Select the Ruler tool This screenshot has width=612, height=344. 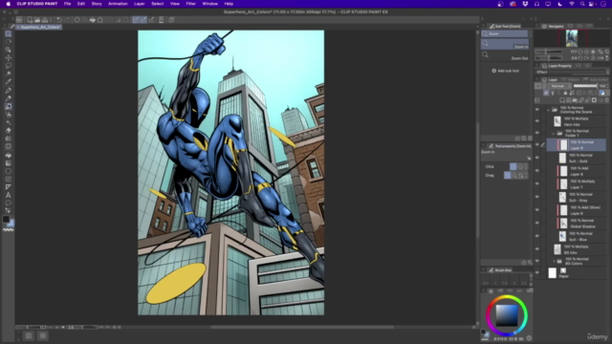click(9, 187)
